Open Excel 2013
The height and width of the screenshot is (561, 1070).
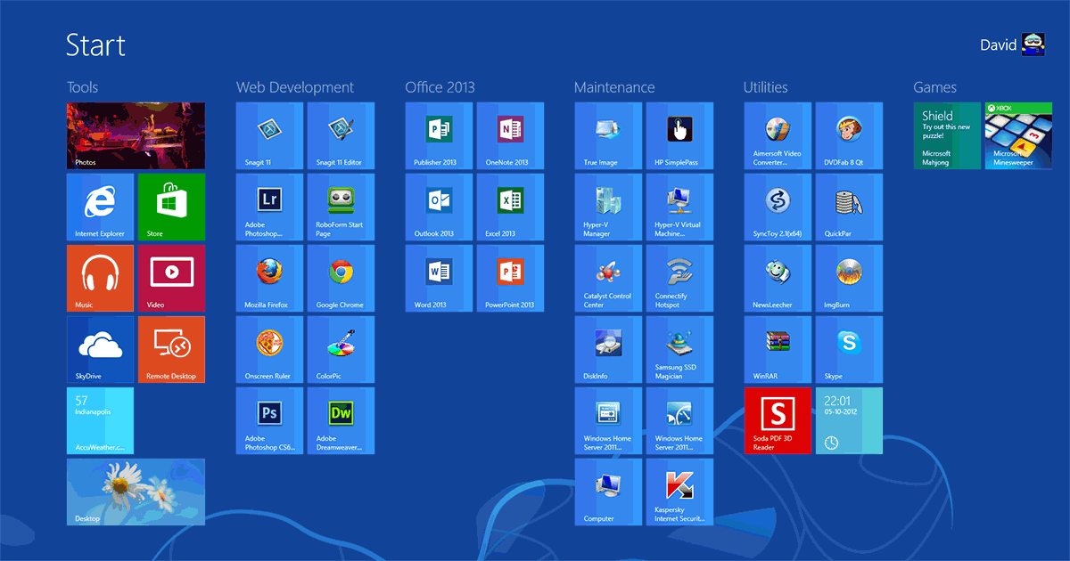(x=510, y=207)
